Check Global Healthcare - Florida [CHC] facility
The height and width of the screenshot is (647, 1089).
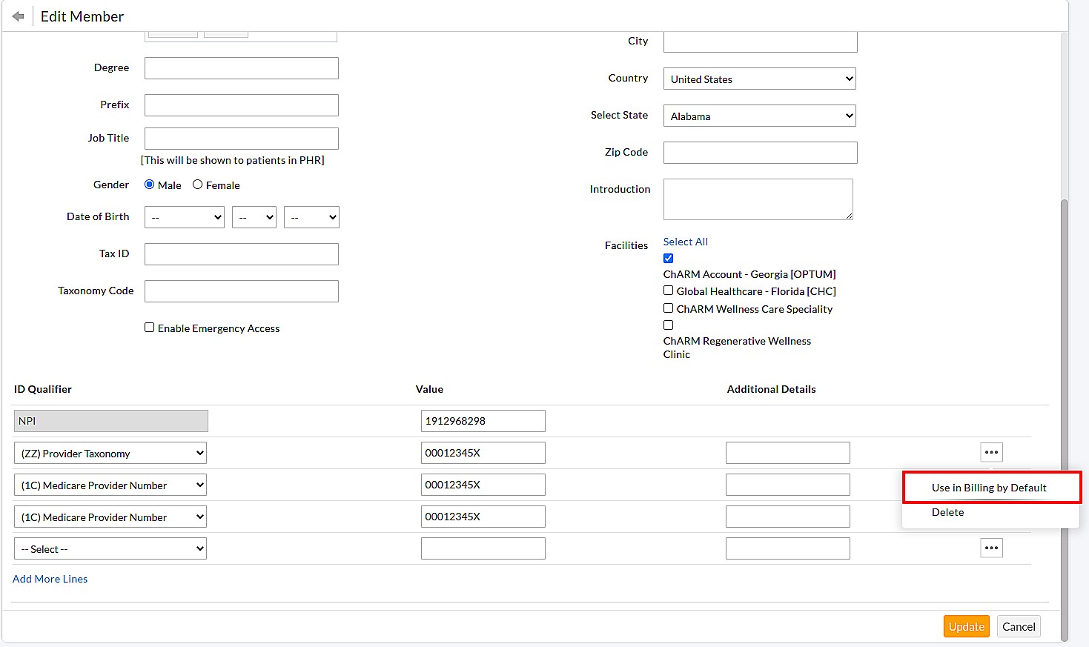669,291
